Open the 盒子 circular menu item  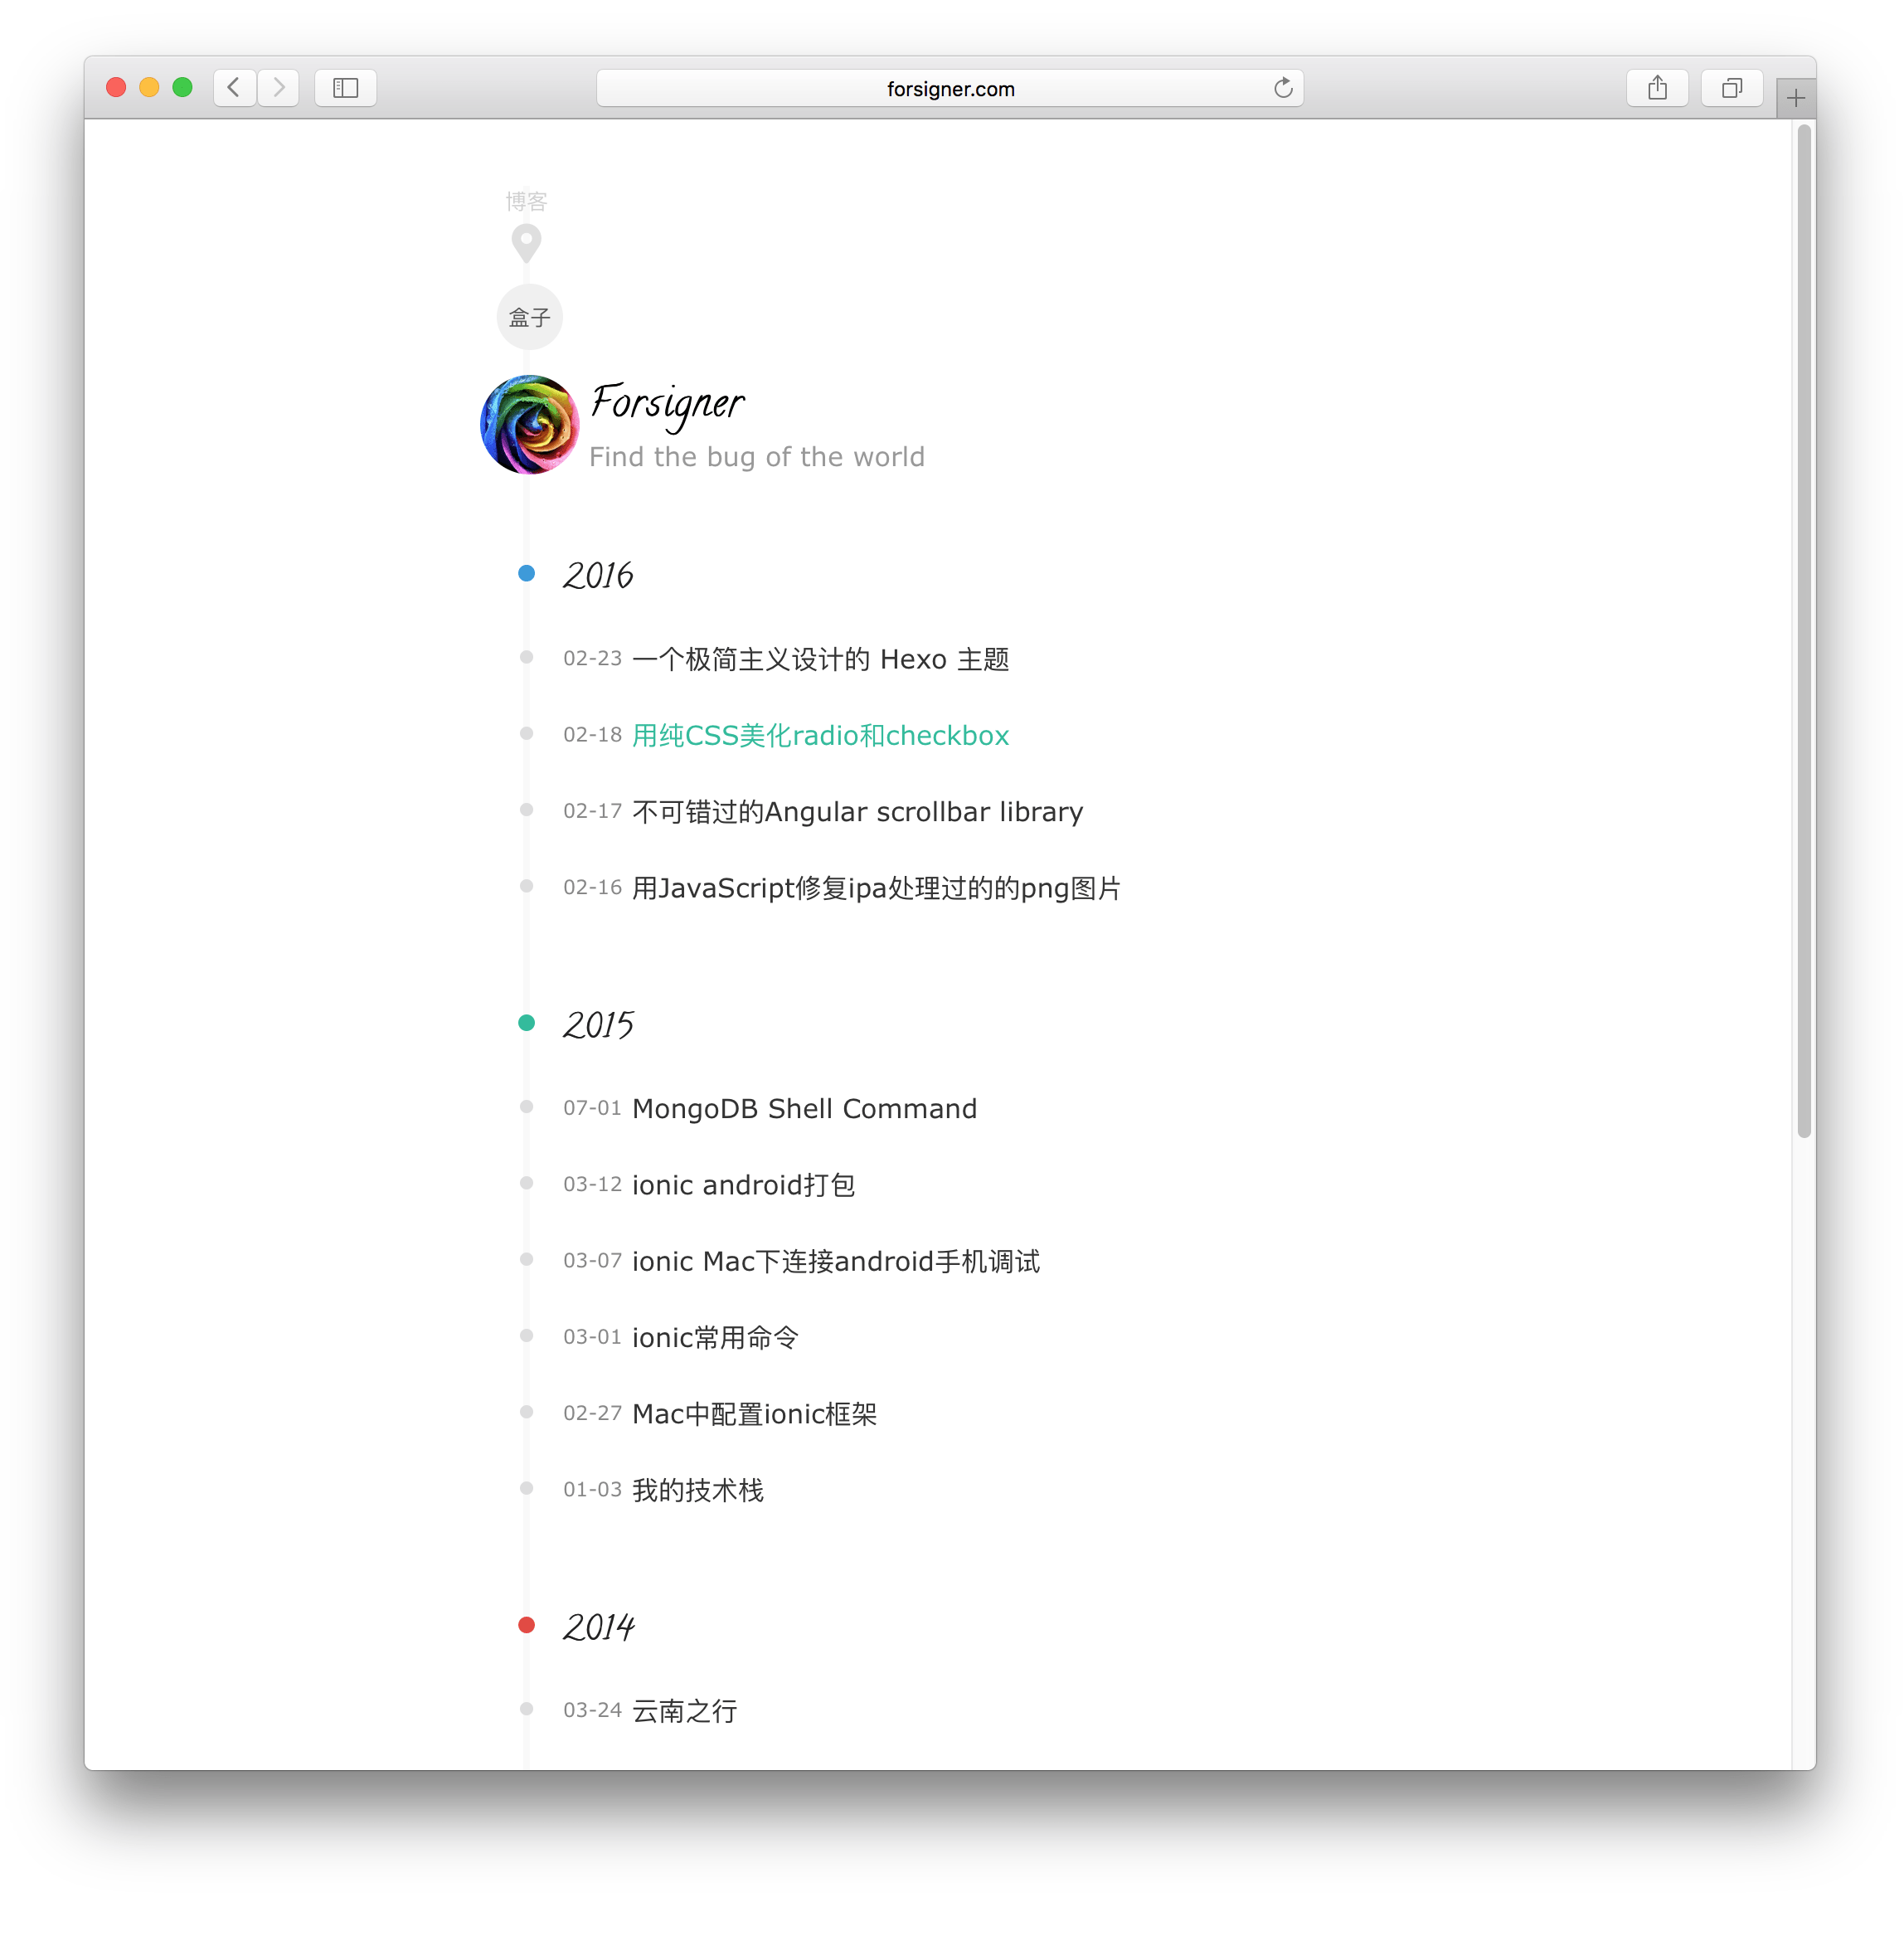[529, 317]
